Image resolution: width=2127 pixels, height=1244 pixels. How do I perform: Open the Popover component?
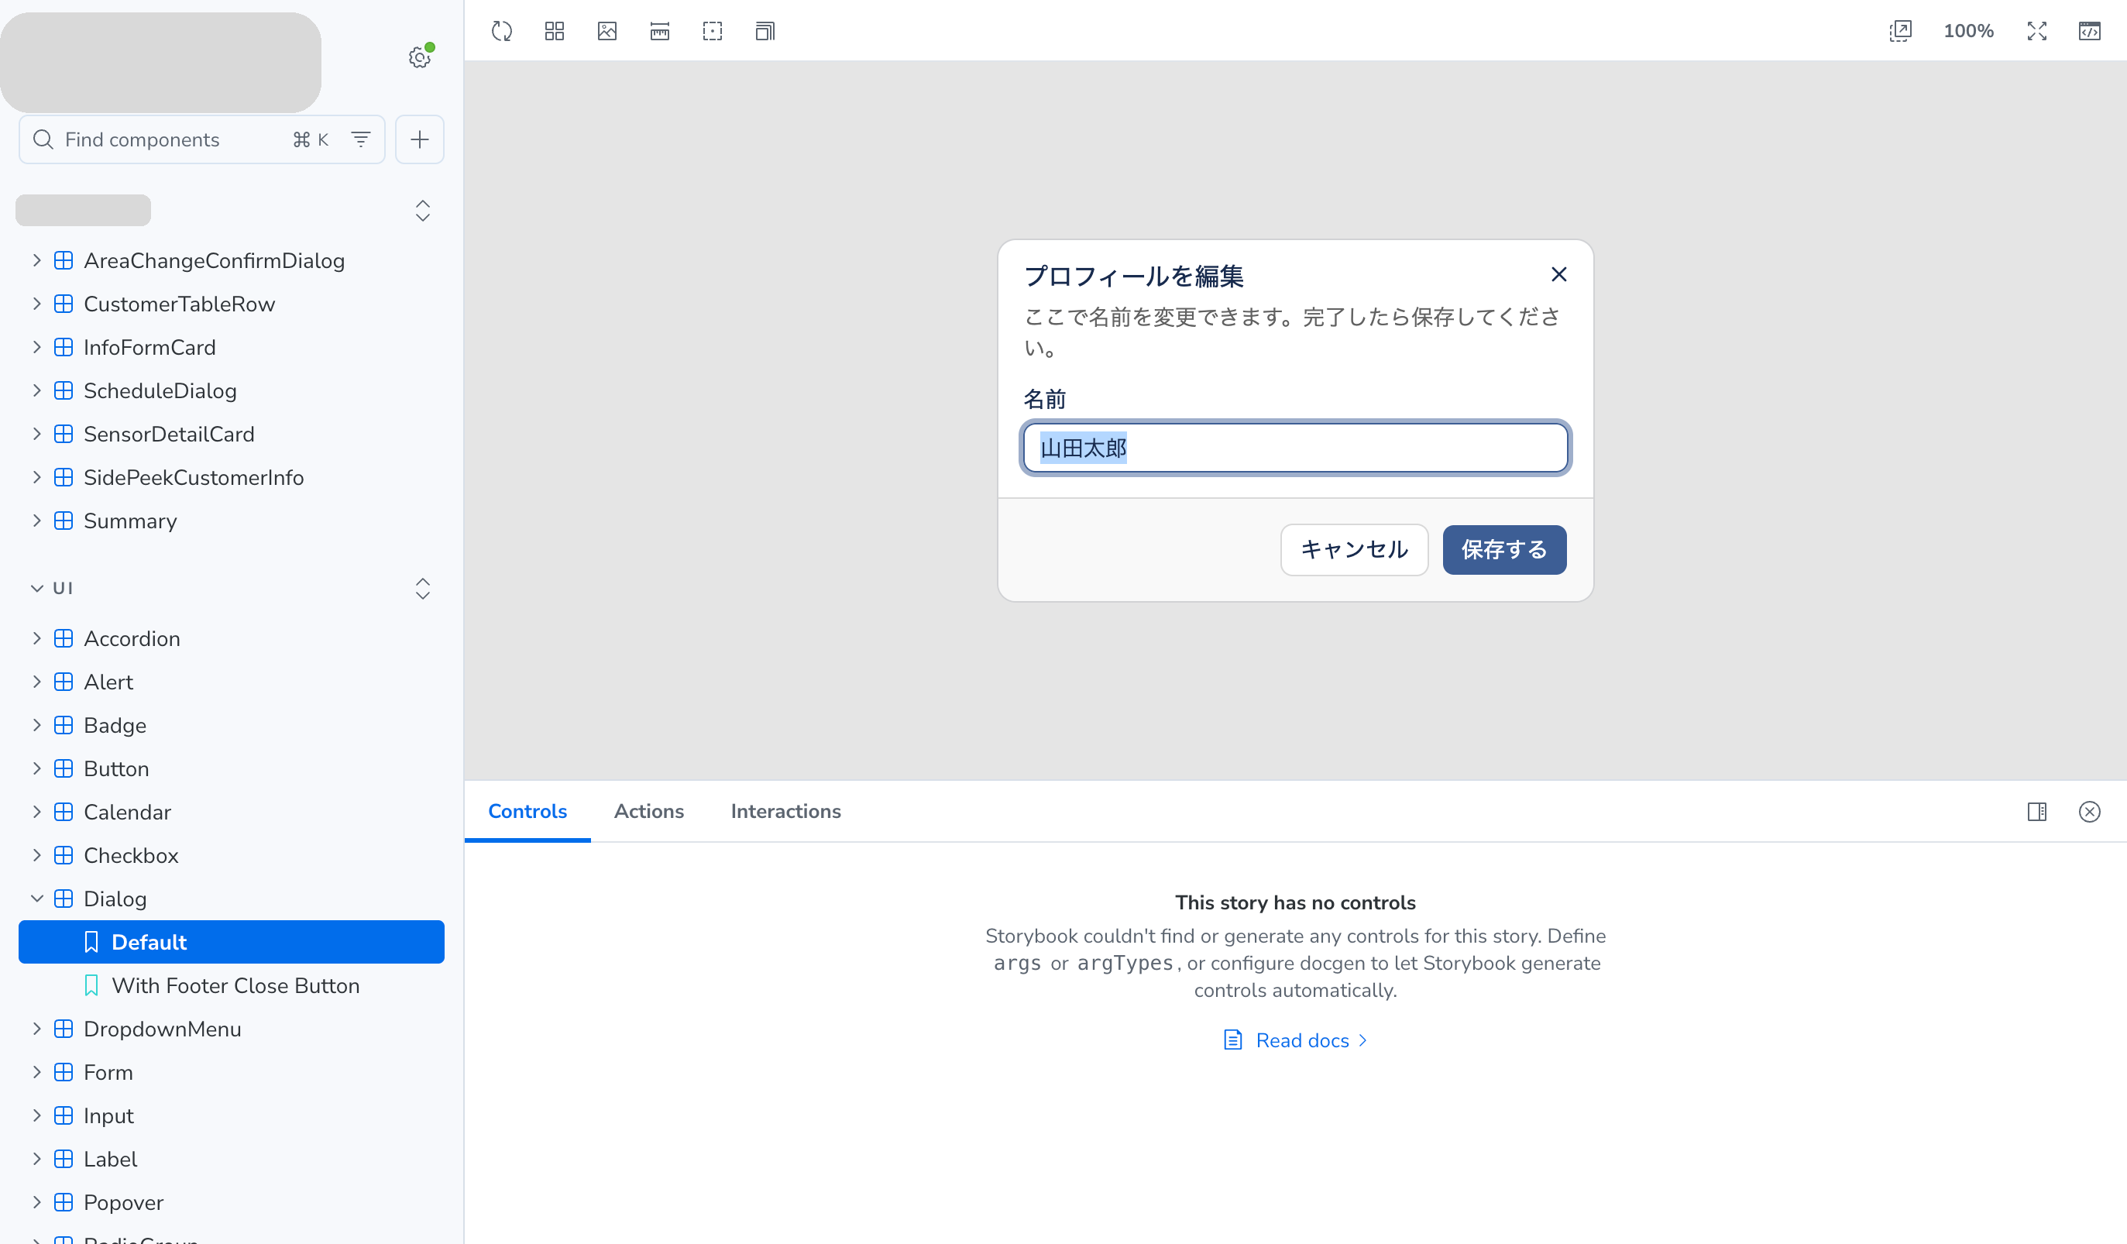(x=123, y=1203)
